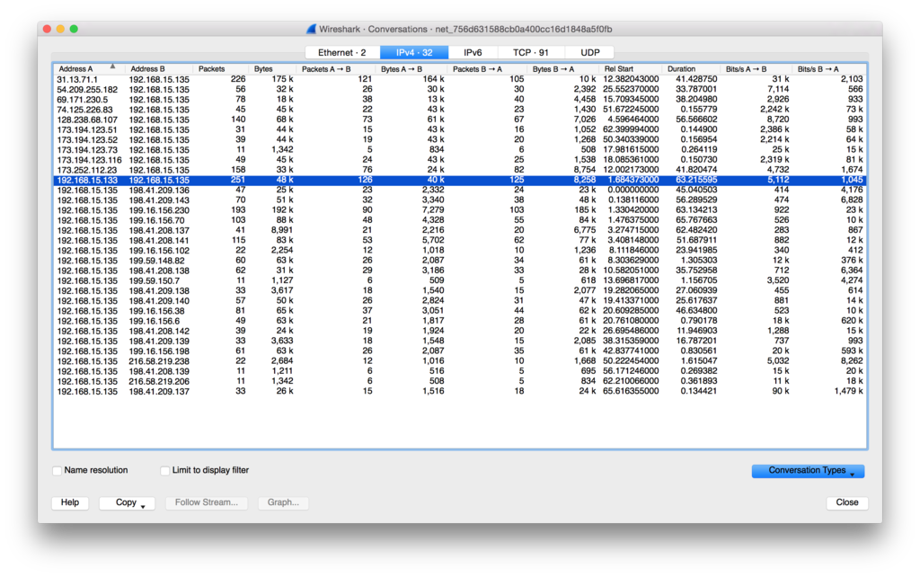Switch to the Ethernet · 2 tab
This screenshot has height=577, width=920.
click(x=342, y=52)
